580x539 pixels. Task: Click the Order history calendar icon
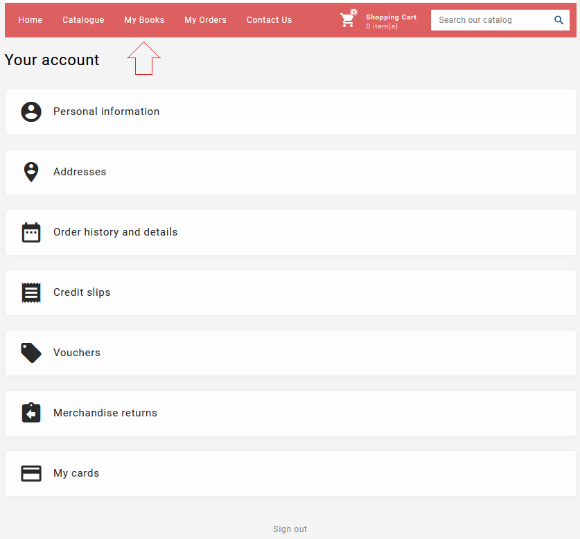tap(31, 232)
